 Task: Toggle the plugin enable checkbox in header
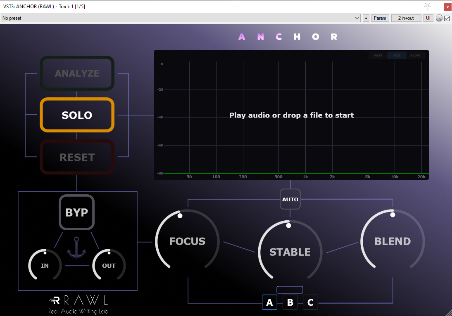point(447,18)
